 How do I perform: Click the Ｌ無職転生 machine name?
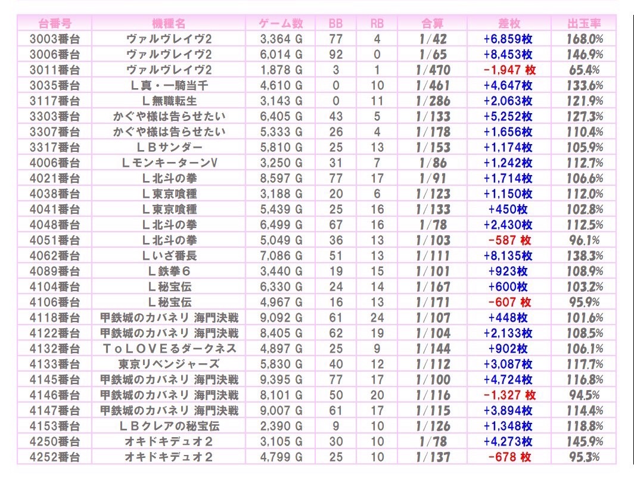click(x=169, y=101)
